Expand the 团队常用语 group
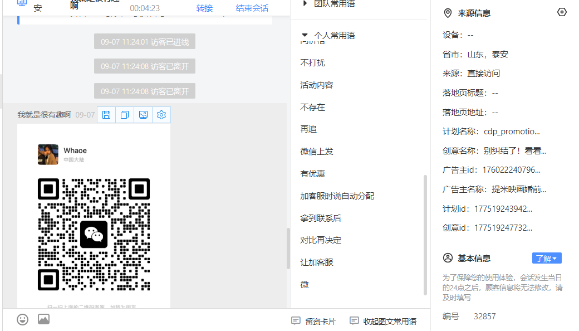Screen dimensions: 579x331 (305, 3)
